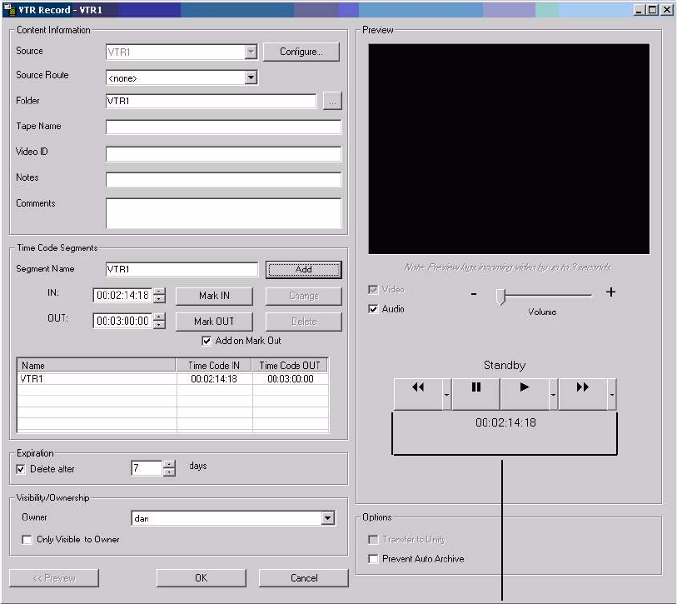This screenshot has height=604, width=677.
Task: Click the << Preview button
Action: click(x=54, y=578)
